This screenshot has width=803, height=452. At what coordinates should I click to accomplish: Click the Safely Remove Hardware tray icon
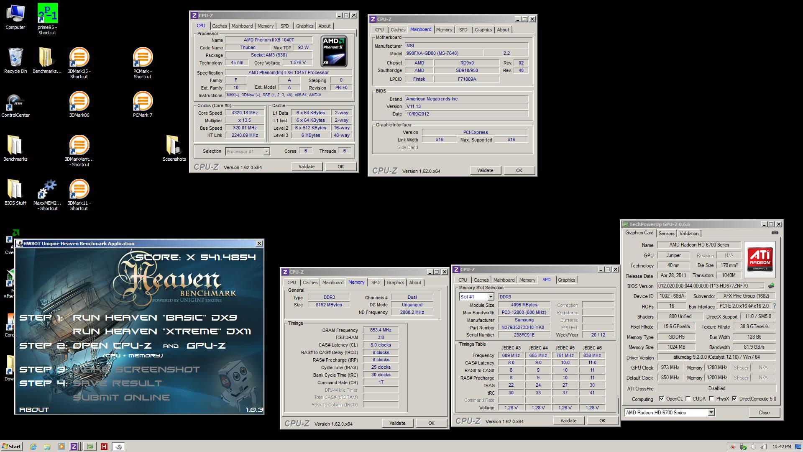tap(743, 447)
